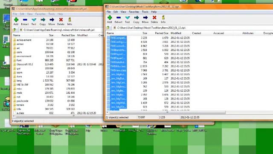Click Copy in the minecraft.jar window toolbar
Screen dimensions: 273x154
(x=43, y=21)
